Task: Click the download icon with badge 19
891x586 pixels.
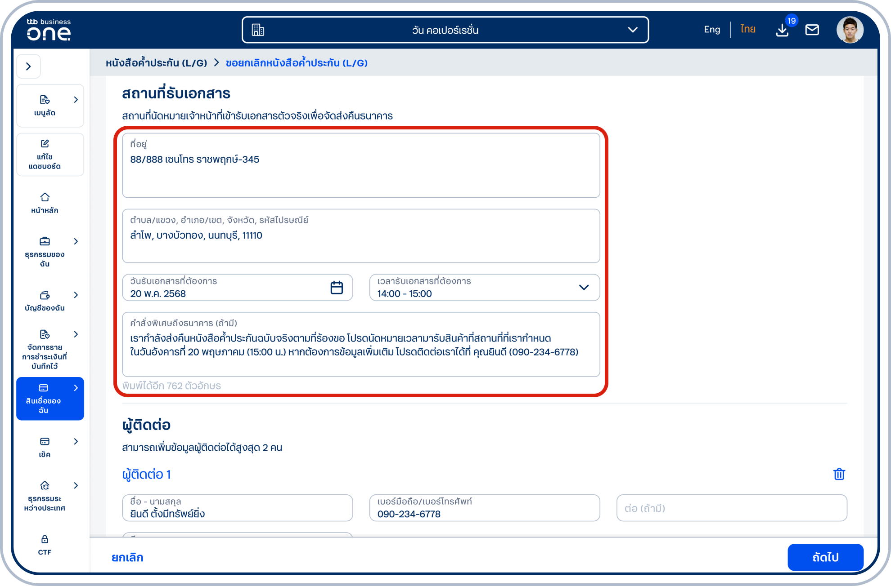Action: tap(782, 30)
